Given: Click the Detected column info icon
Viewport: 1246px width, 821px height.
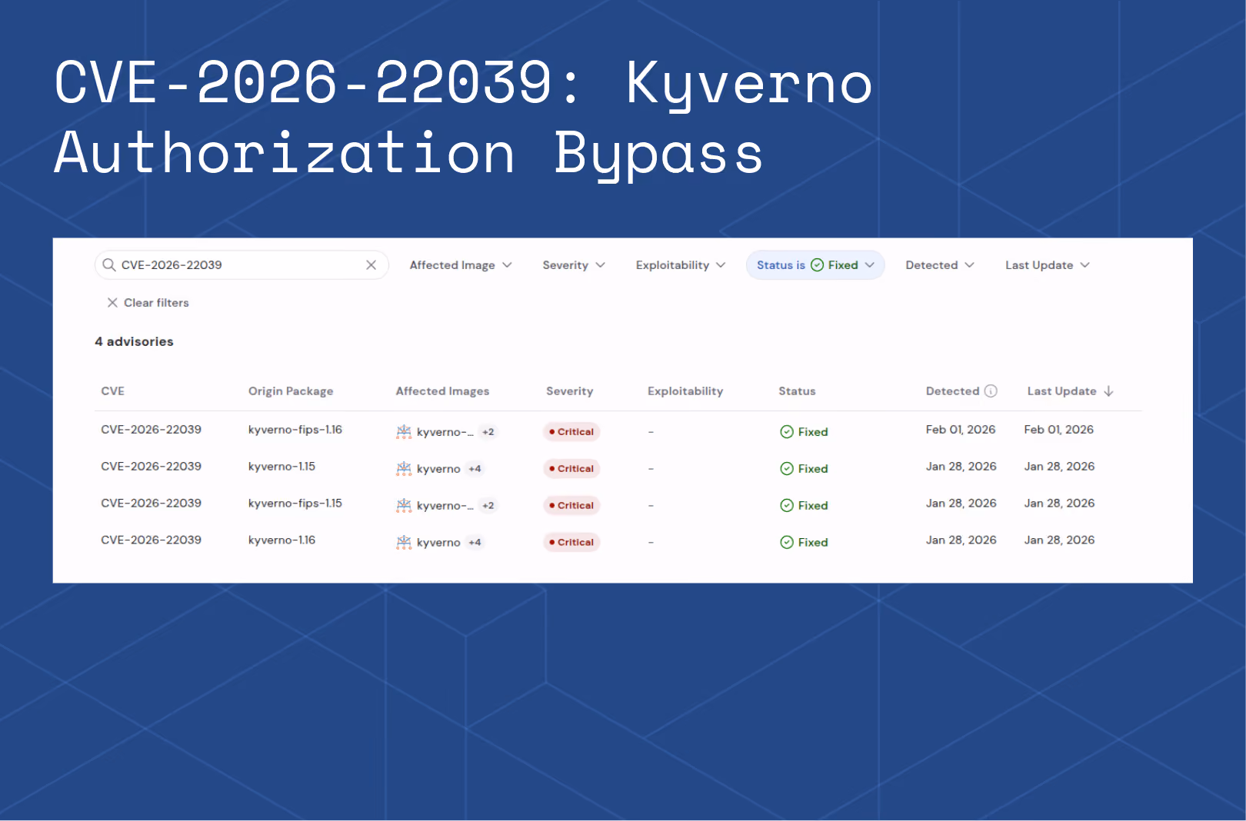Looking at the screenshot, I should [x=991, y=391].
